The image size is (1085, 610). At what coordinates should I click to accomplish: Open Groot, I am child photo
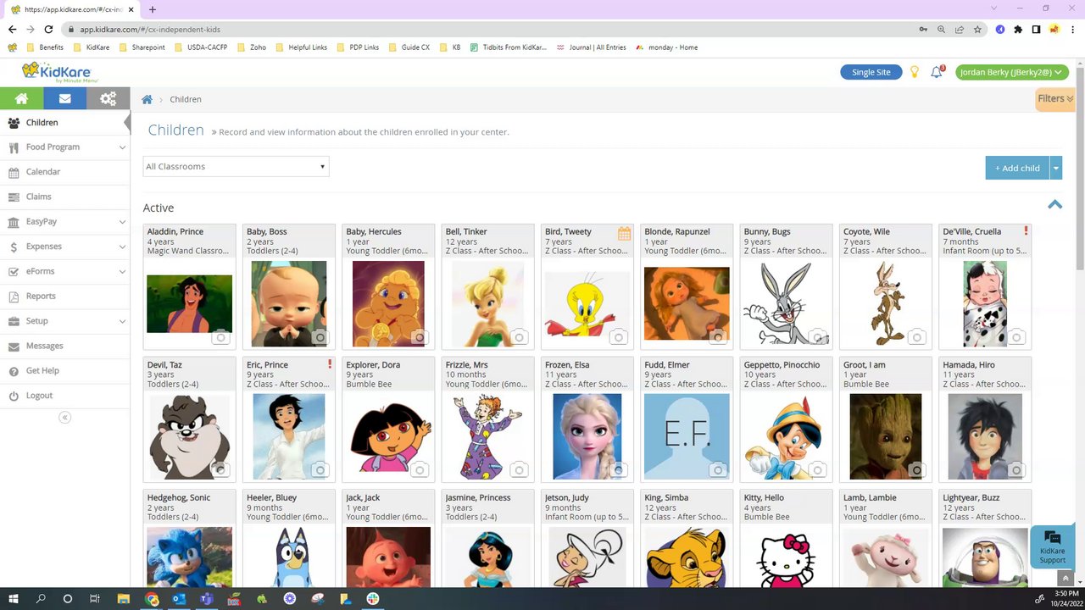[885, 436]
